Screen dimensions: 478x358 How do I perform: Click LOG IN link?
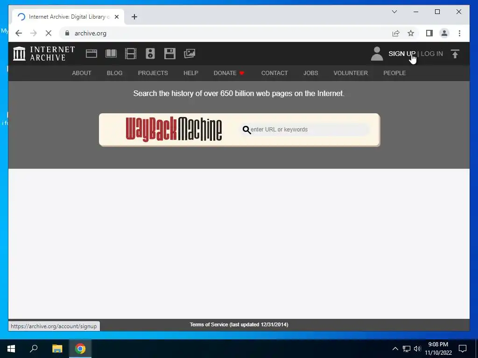pos(432,54)
